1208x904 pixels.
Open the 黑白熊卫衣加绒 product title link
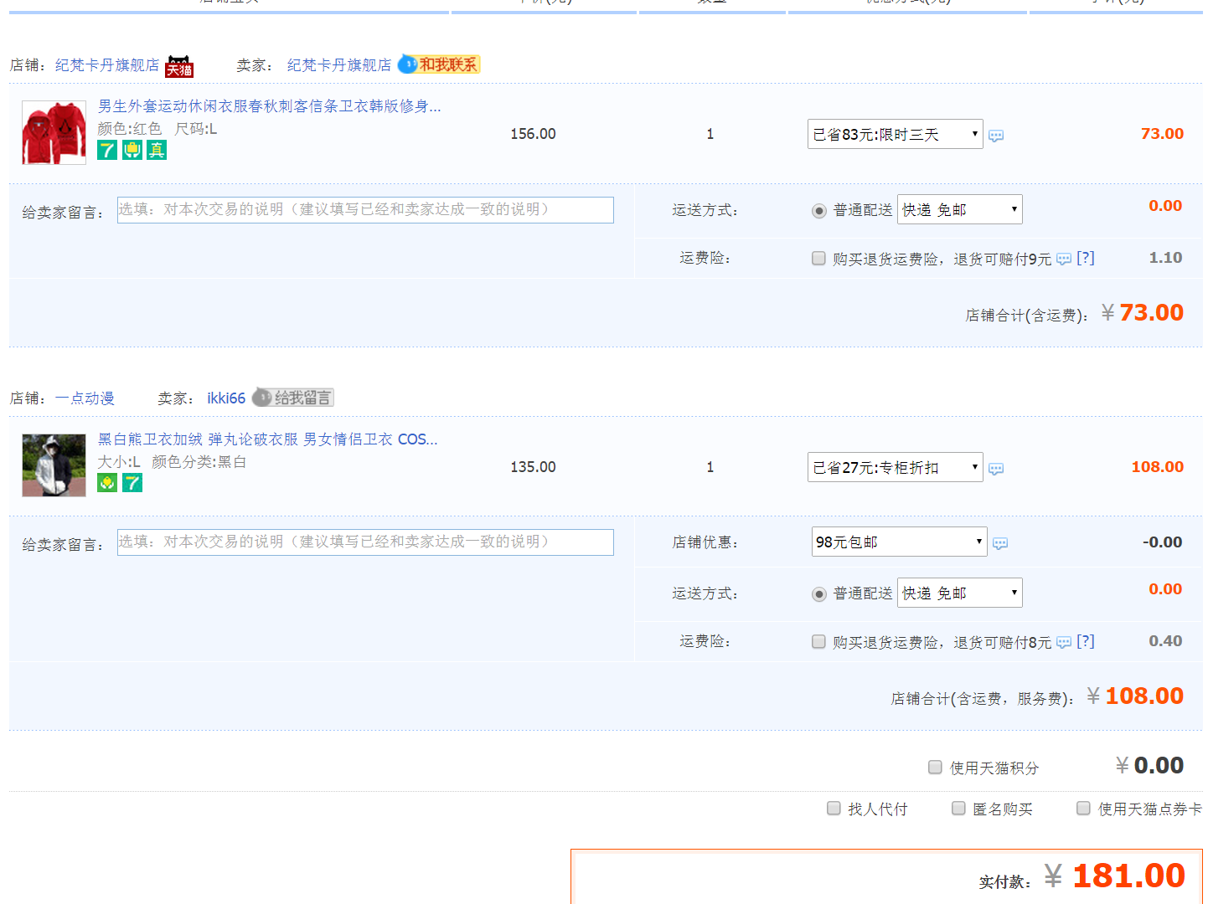(x=267, y=439)
